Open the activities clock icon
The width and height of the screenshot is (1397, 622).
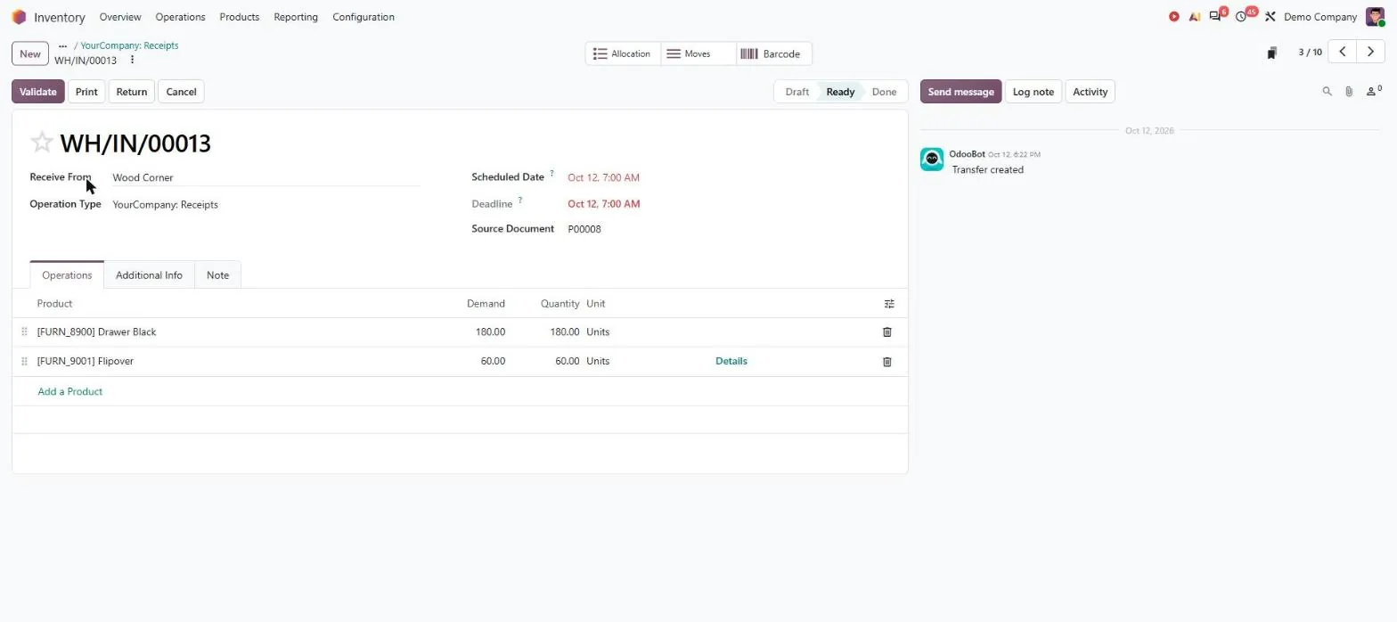point(1241,17)
